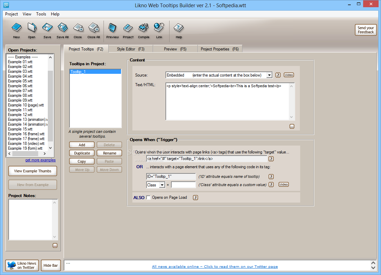Click Open Projects list scroll right arrow
Screen dimensions: 381x275
[x=45, y=154]
